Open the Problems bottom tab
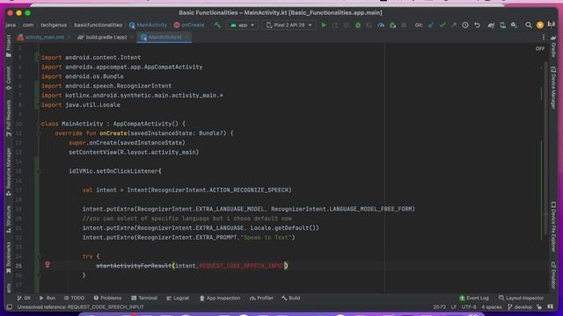This screenshot has height=316, width=563. pyautogui.click(x=107, y=298)
